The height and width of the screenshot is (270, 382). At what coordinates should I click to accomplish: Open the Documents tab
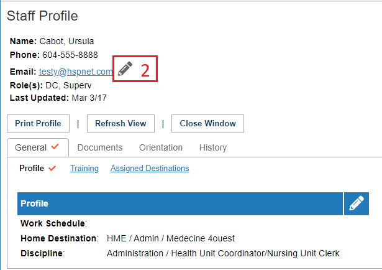(100, 147)
